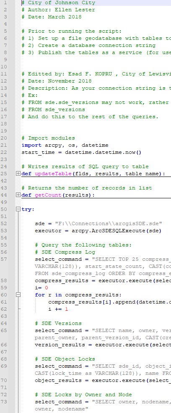Click the start_time assignment line
The image size is (171, 413).
pos(82,152)
